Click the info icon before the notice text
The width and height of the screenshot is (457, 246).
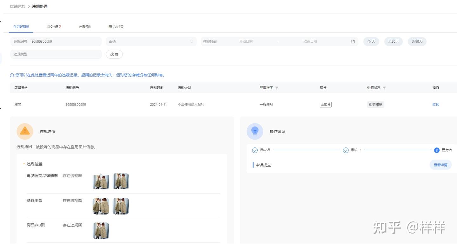(x=12, y=75)
